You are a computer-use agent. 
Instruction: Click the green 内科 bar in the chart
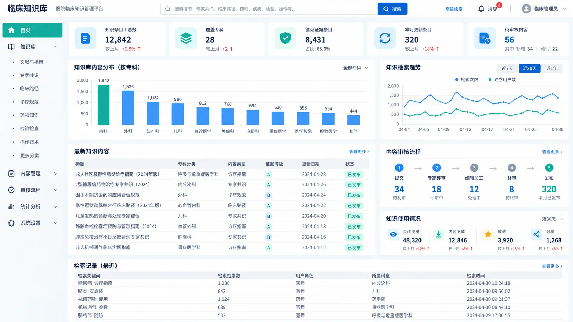pos(103,104)
